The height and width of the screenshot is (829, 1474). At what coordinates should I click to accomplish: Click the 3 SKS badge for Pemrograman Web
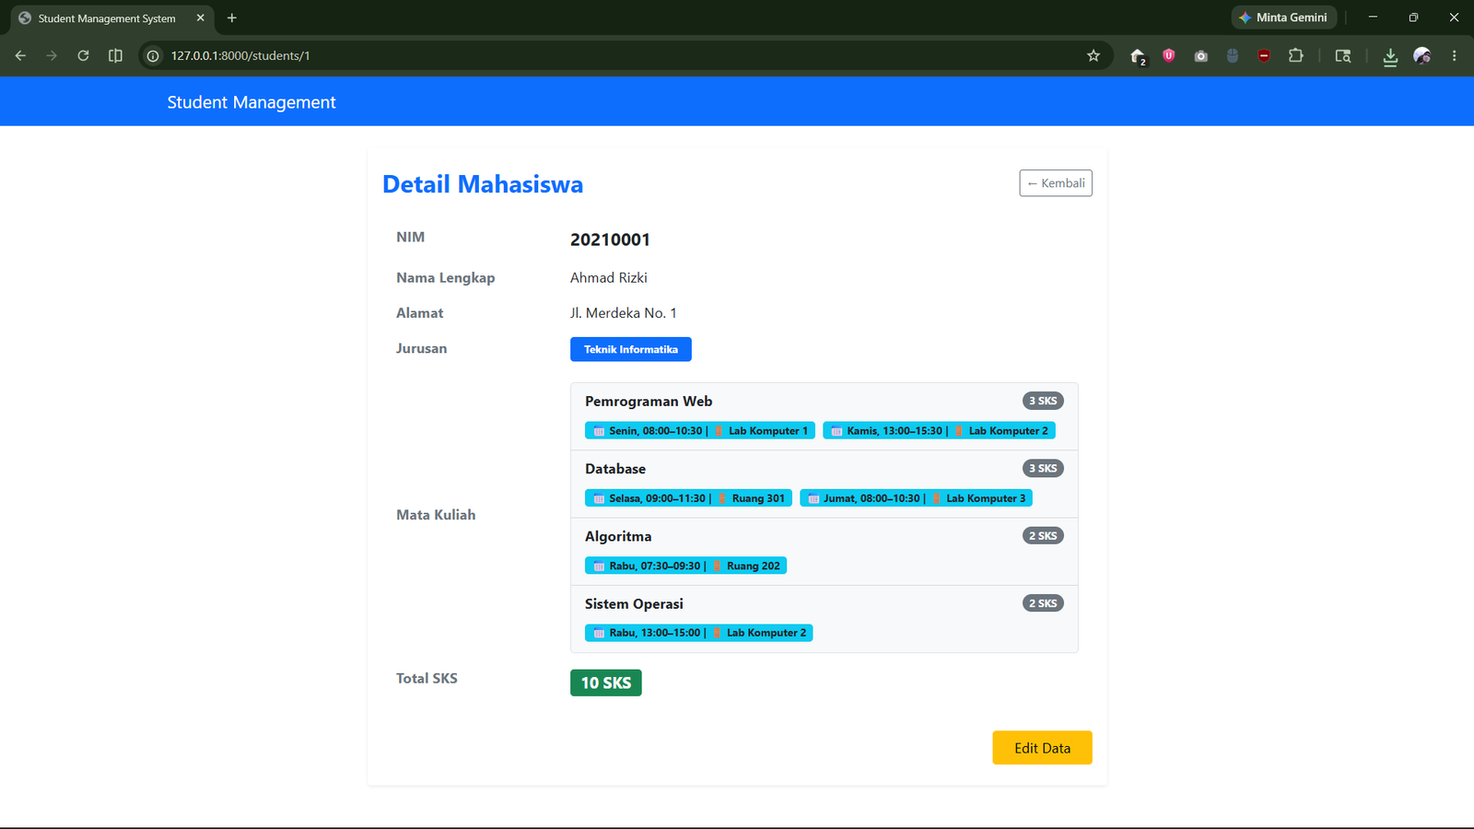click(x=1043, y=401)
